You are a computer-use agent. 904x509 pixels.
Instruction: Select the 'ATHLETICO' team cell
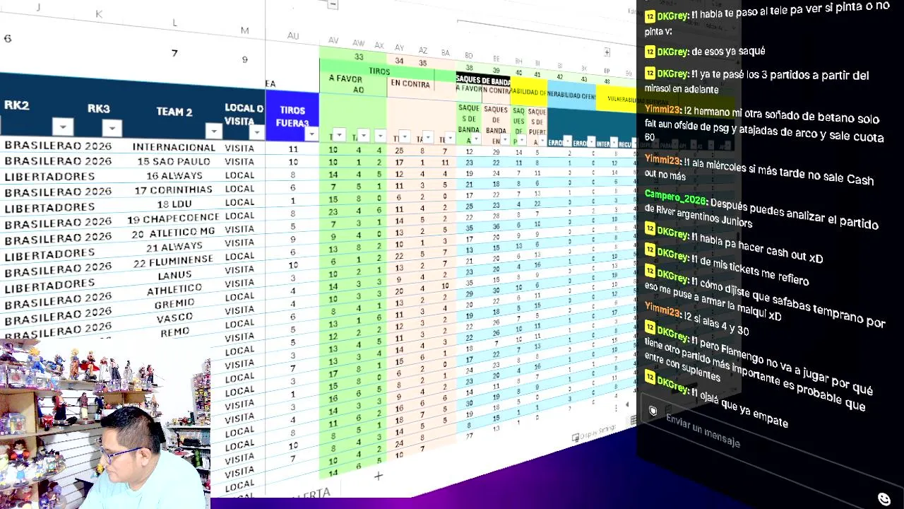[174, 290]
